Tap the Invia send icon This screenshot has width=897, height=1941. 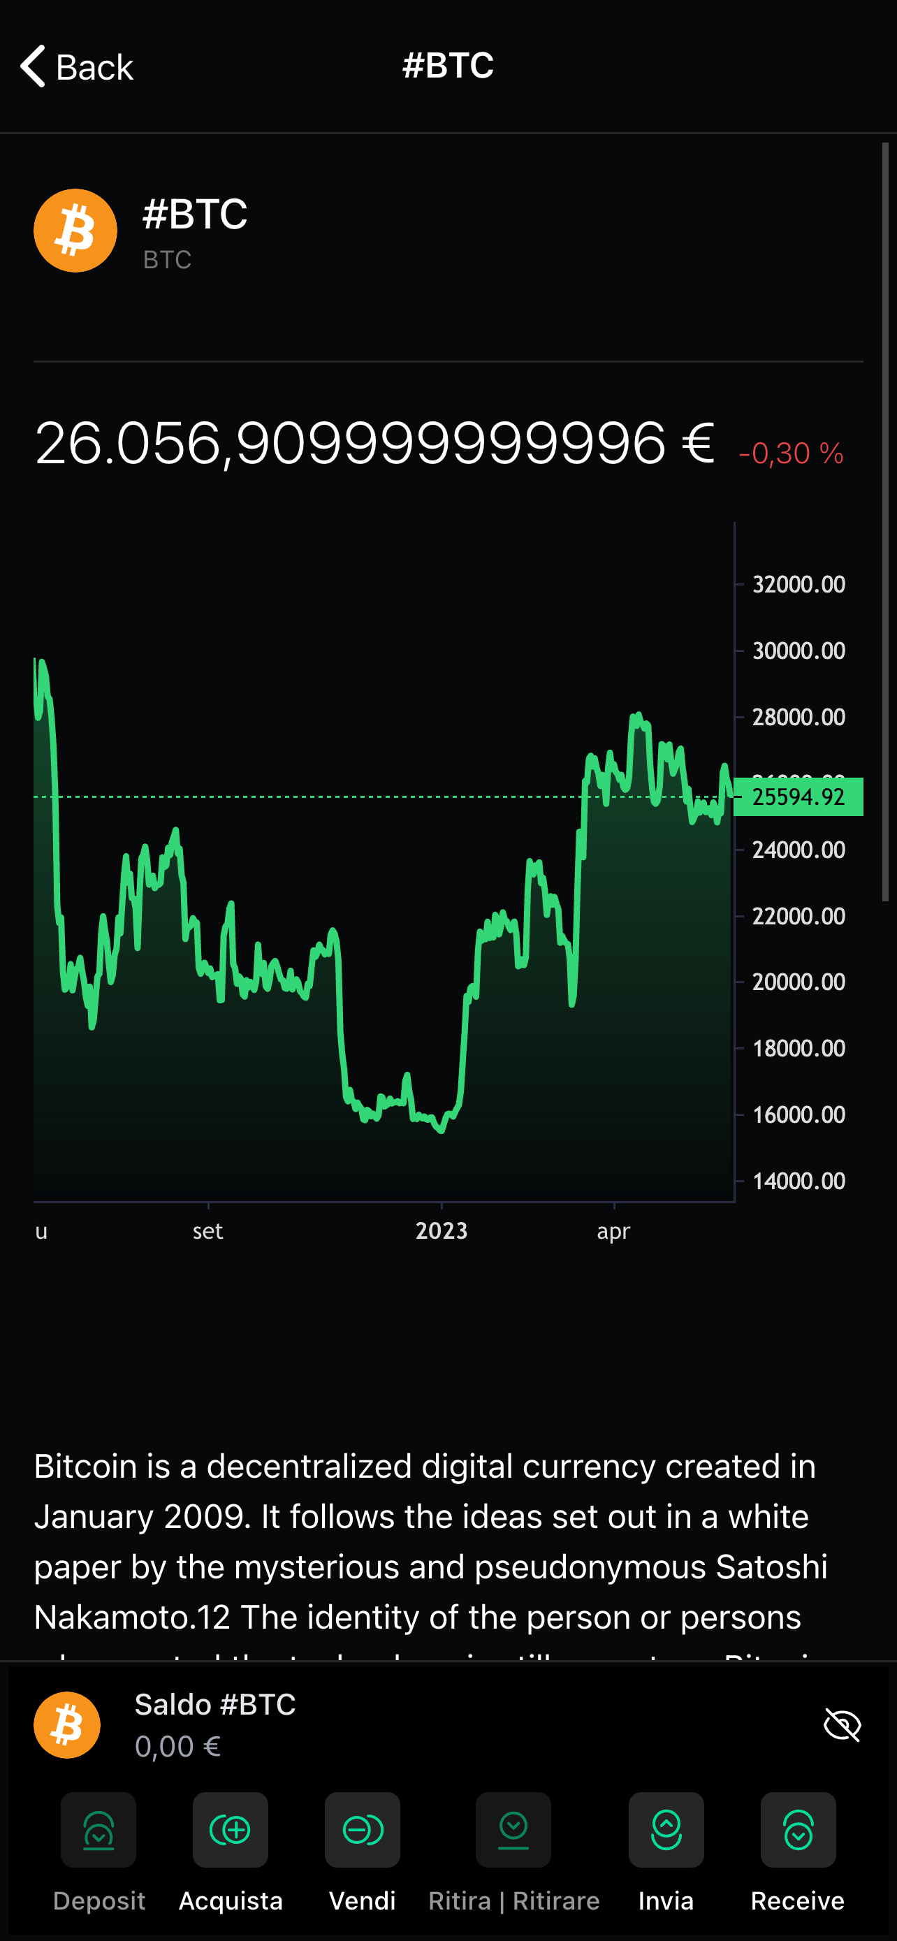click(666, 1829)
